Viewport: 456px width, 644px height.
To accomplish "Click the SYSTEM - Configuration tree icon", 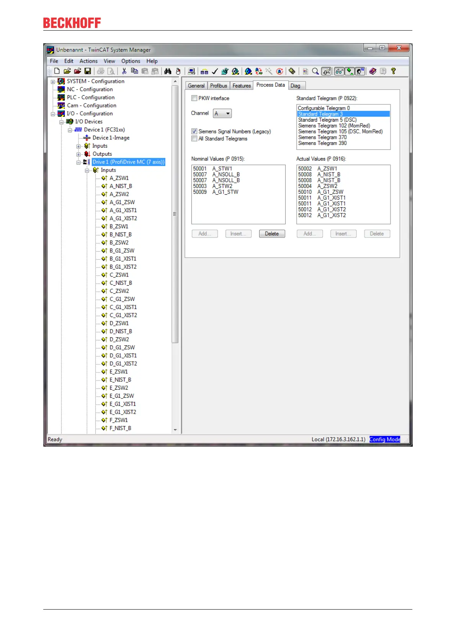I will 61,81.
